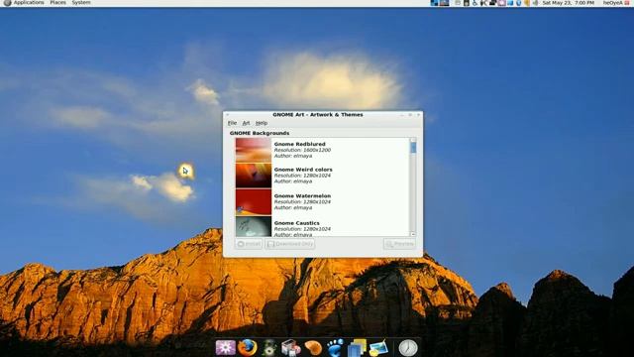Open the green gear icon in dock
This screenshot has width=634, height=357.
coord(269,348)
